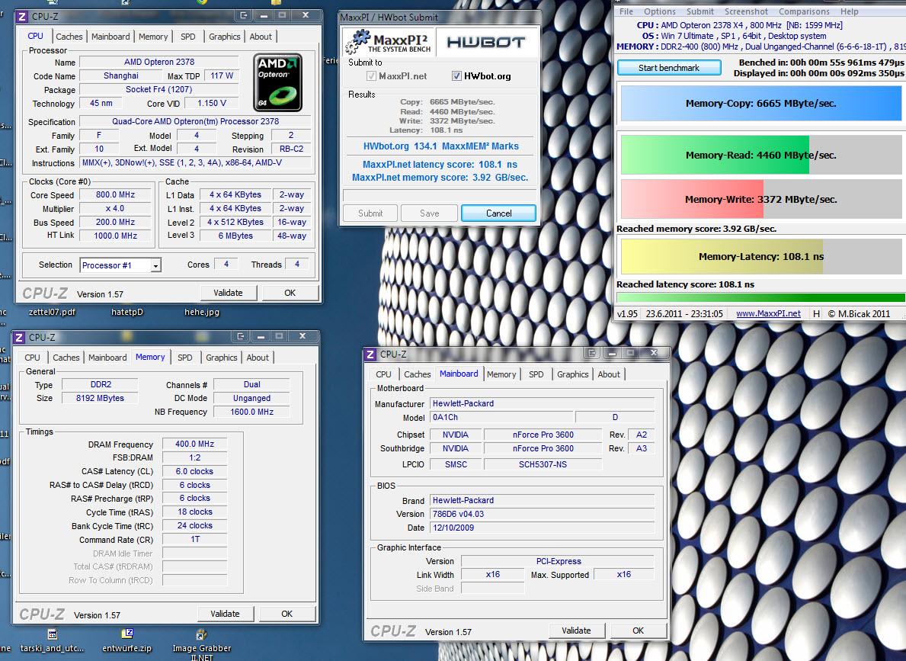Click the empty field above Submit button
The height and width of the screenshot is (661, 906).
[x=439, y=195]
